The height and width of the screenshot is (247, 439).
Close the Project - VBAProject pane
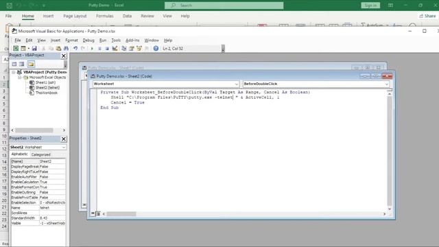pyautogui.click(x=64, y=56)
